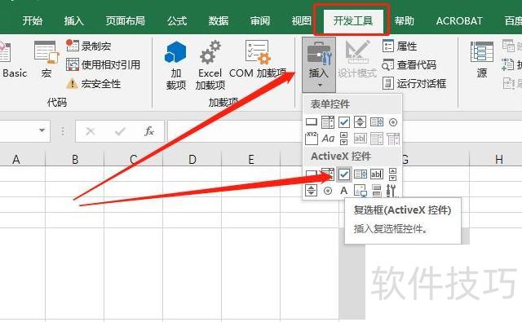Choose the ActiveX image control
Screen dimensions: 522x322
[361, 191]
